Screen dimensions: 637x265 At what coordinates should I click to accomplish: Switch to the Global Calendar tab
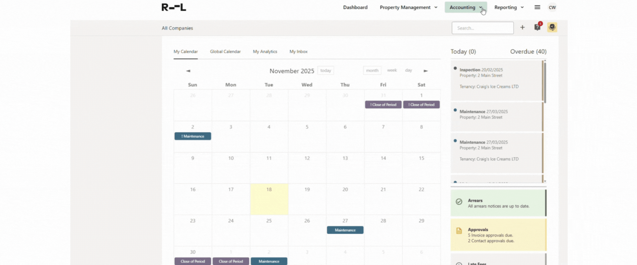pos(225,52)
